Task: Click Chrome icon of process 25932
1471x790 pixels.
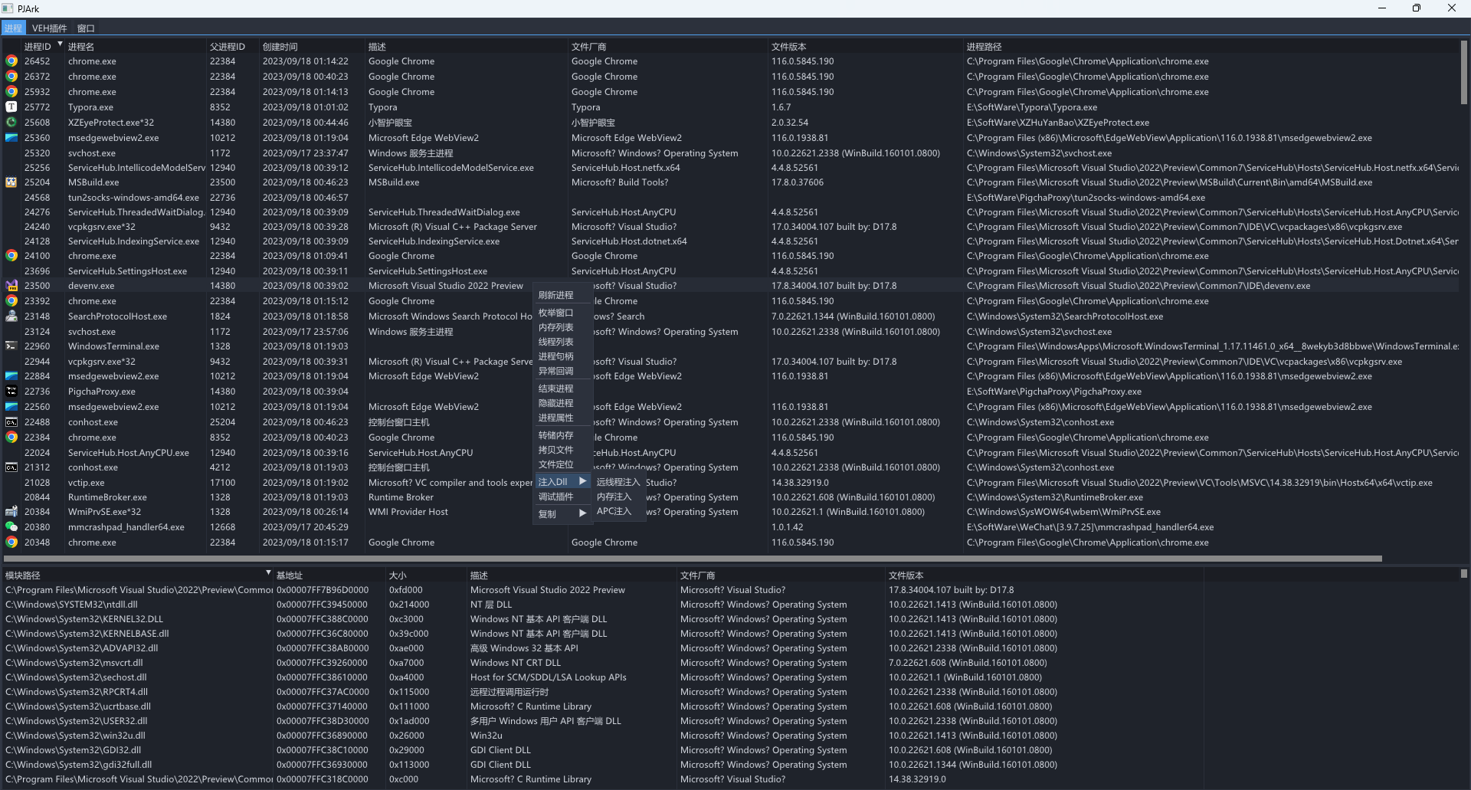Action: [11, 92]
